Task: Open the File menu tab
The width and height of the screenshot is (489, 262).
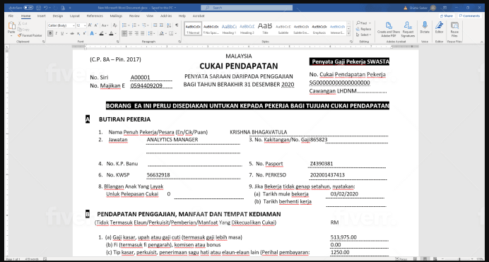Action: [x=11, y=16]
